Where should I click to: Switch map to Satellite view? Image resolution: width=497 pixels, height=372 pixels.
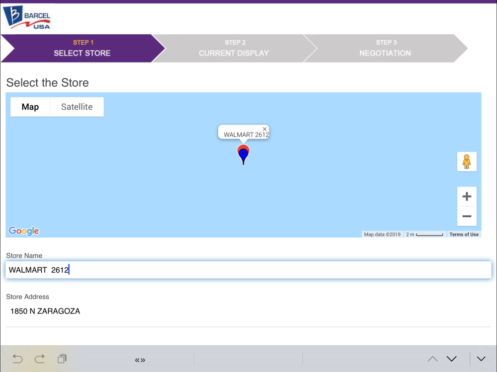77,107
